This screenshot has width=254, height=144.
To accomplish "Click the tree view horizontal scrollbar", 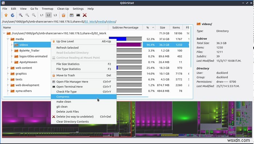I will 75,97.
